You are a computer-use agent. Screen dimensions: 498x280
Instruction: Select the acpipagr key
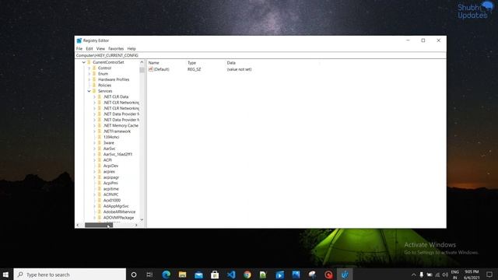click(x=111, y=177)
